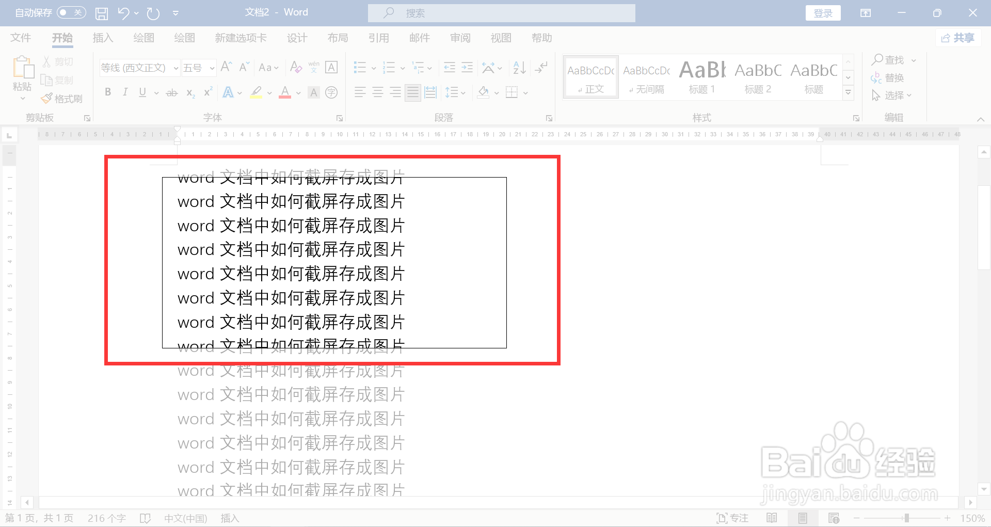
Task: Open the 审阅 ribbon tab
Action: [x=460, y=38]
